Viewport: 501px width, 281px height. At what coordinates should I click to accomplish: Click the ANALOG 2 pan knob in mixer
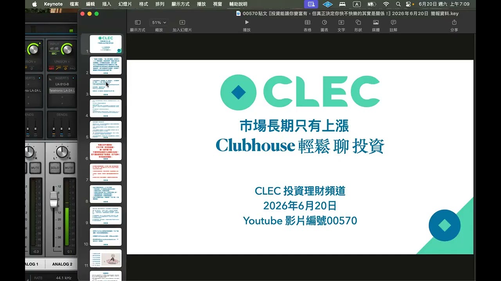(x=62, y=152)
